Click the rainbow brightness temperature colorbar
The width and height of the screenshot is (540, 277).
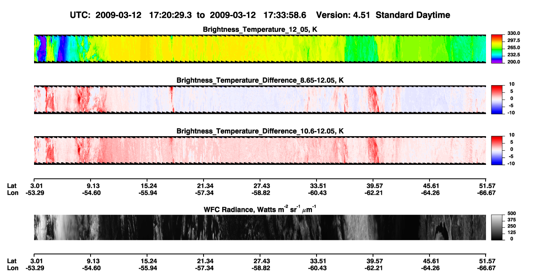point(496,49)
